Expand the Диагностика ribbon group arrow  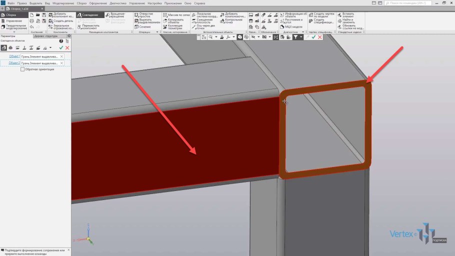303,32
